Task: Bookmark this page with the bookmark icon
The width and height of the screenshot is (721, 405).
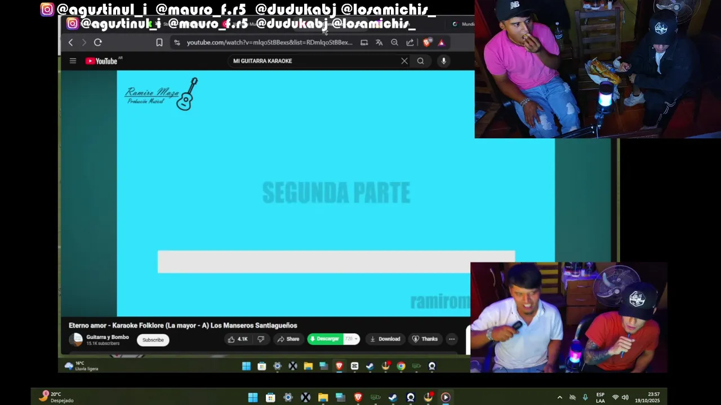Action: 159,42
